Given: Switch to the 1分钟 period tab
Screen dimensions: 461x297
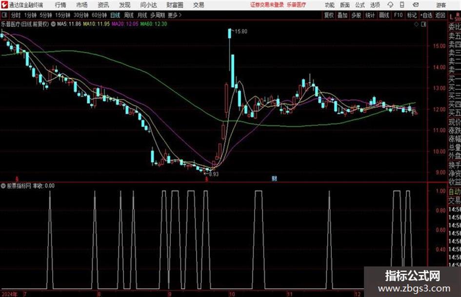Looking at the screenshot, I should click(x=30, y=15).
